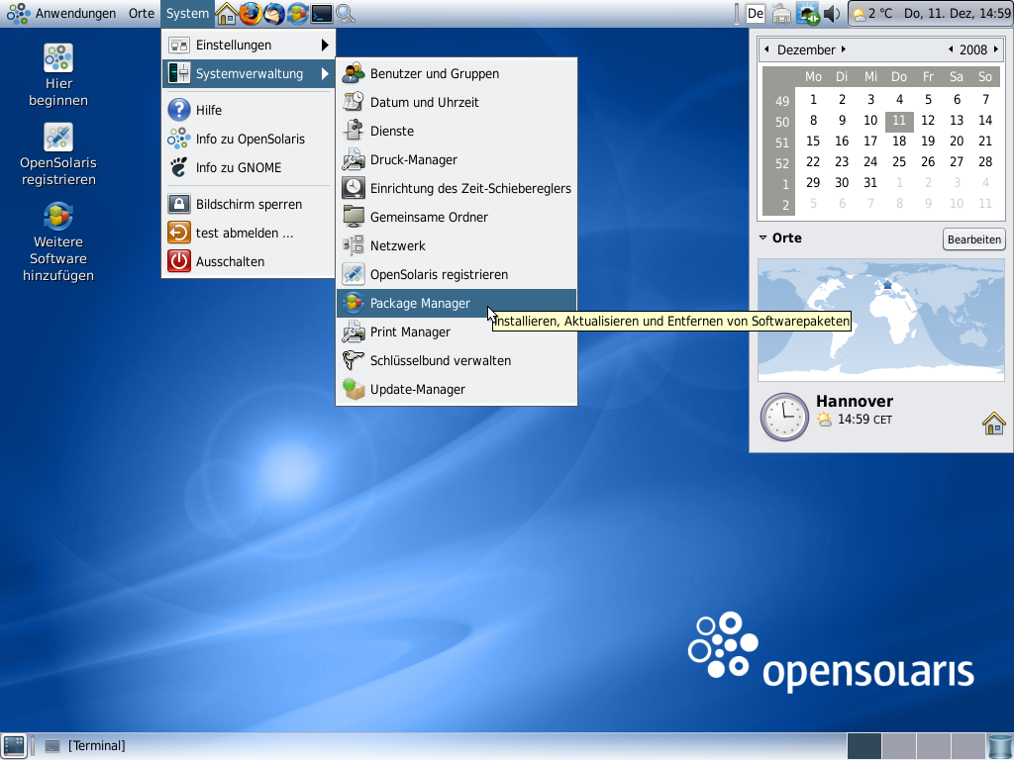Open the network status applet
This screenshot has height=760, width=1014.
807,14
